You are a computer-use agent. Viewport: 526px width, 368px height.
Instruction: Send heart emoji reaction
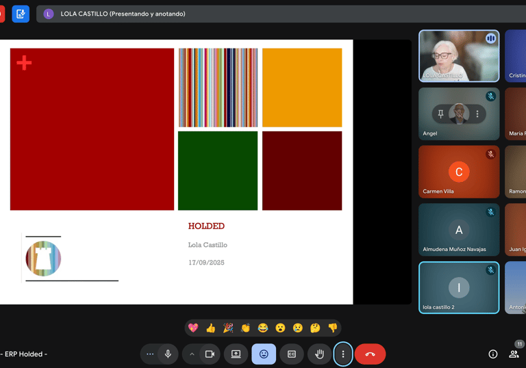[x=193, y=328]
